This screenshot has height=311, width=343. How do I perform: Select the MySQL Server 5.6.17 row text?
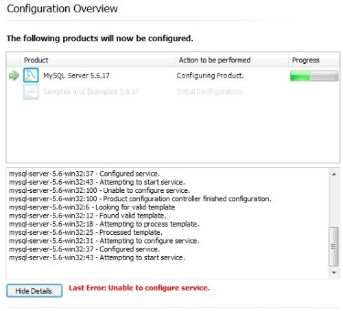pos(76,76)
